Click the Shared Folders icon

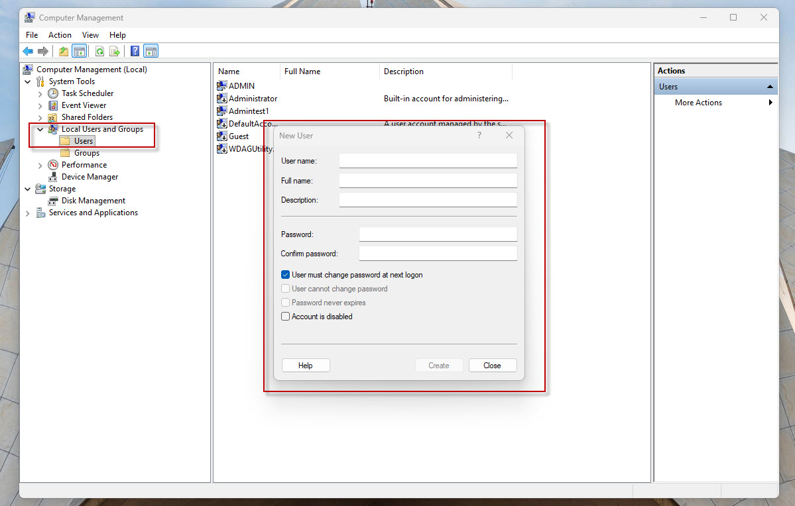point(53,117)
